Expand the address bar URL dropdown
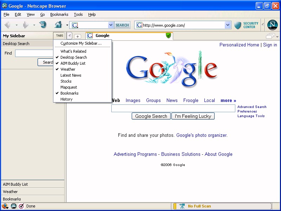Image resolution: width=281 pixels, height=211 pixels. click(228, 25)
